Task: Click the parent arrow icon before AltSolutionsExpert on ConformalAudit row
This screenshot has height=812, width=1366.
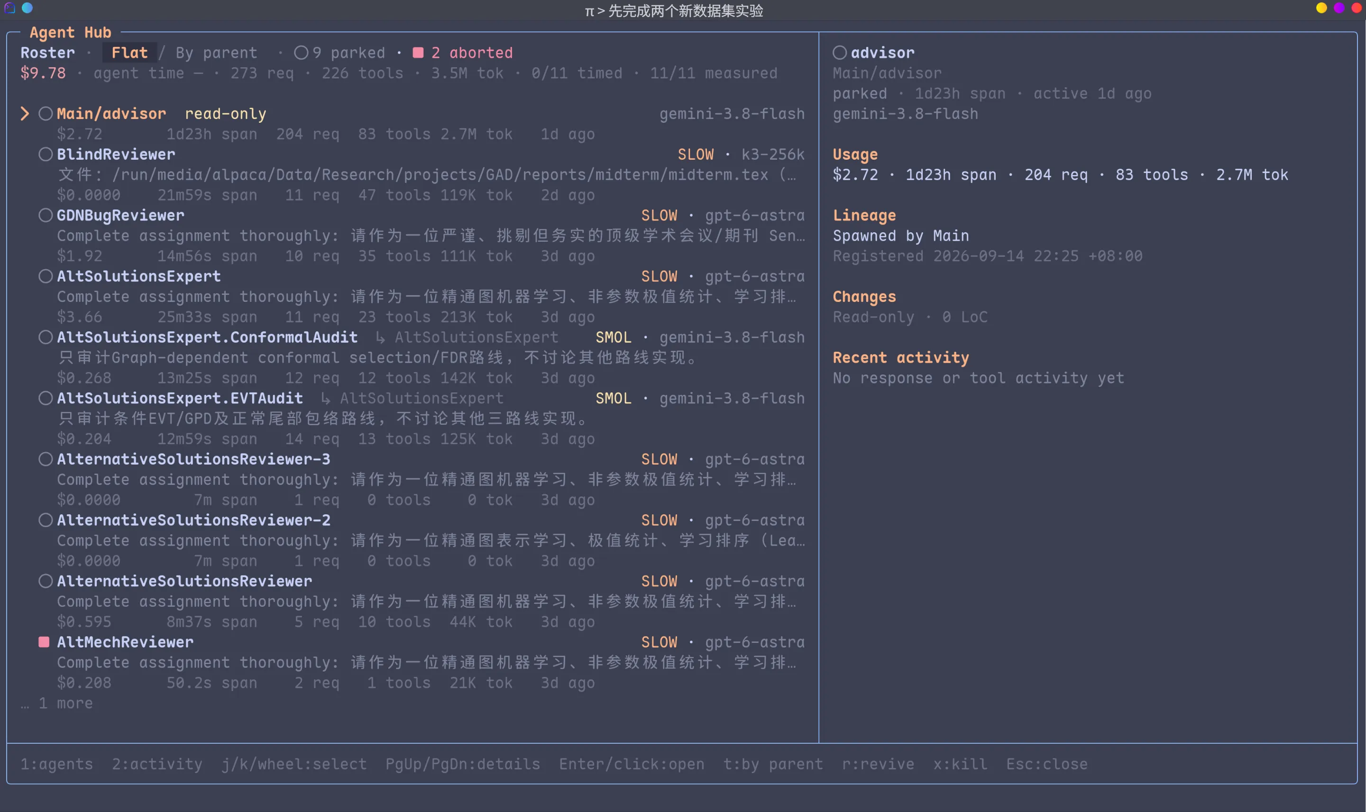Action: (x=380, y=338)
